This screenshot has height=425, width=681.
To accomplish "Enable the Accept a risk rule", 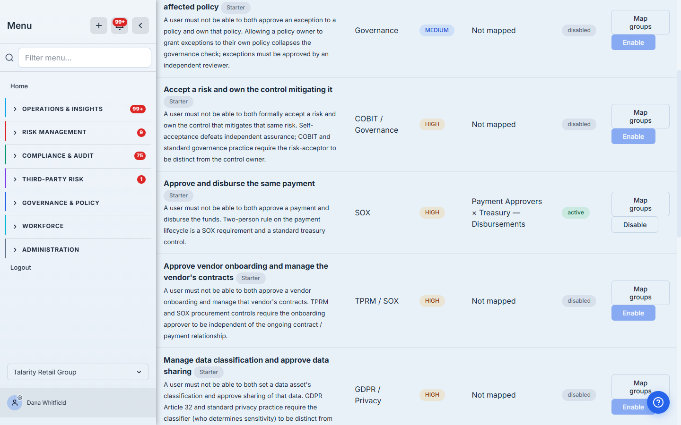I will pos(633,136).
